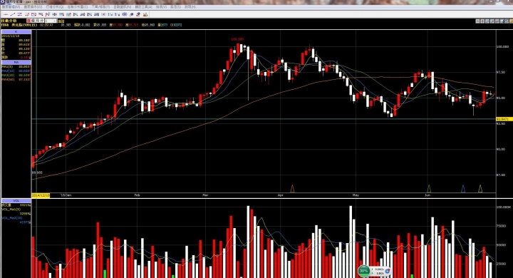The width and height of the screenshot is (513, 278).
Task: Click the VOL_Ma1(5) label
Action: 11,210
